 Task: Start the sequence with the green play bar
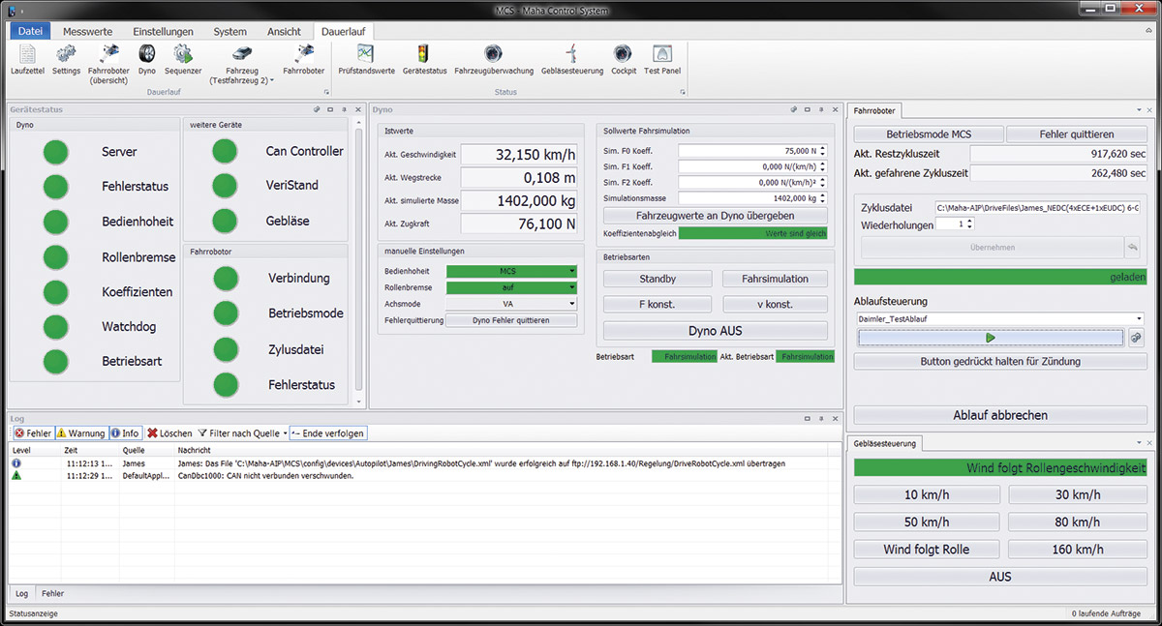coord(990,338)
